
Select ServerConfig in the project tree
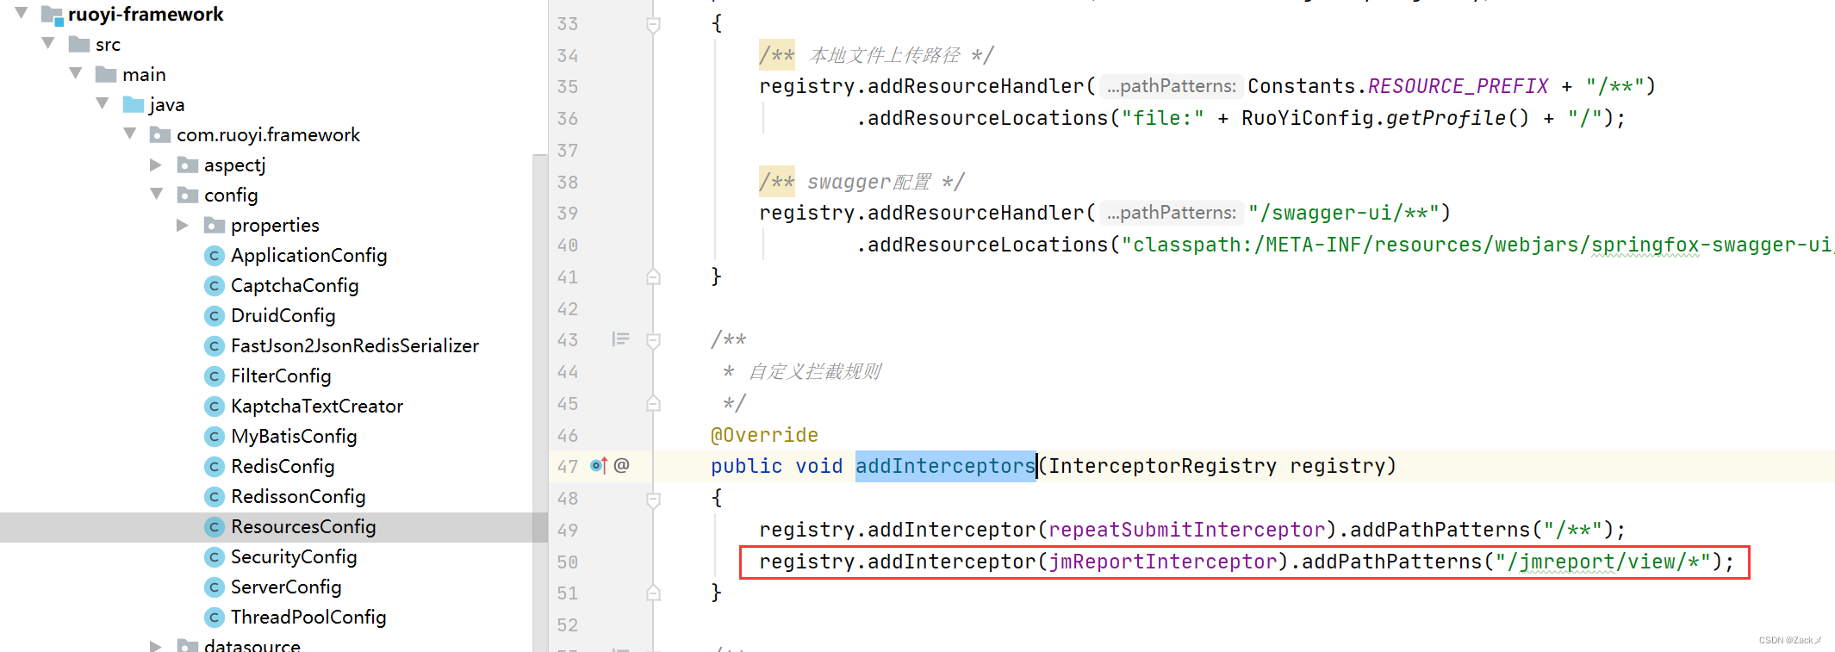pos(286,587)
